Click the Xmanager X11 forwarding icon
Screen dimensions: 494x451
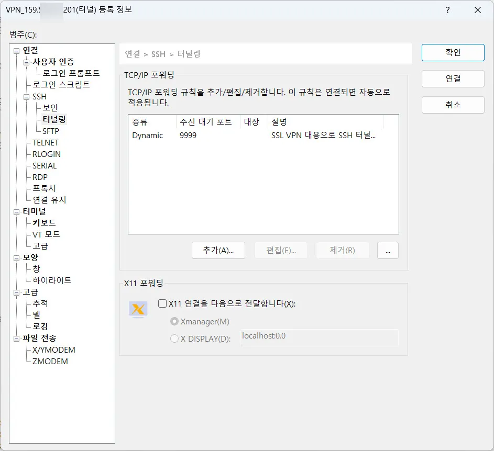138,309
